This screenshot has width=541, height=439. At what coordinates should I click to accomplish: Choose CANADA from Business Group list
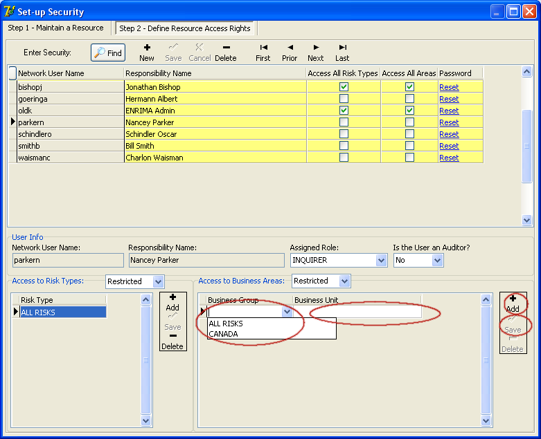tap(223, 334)
